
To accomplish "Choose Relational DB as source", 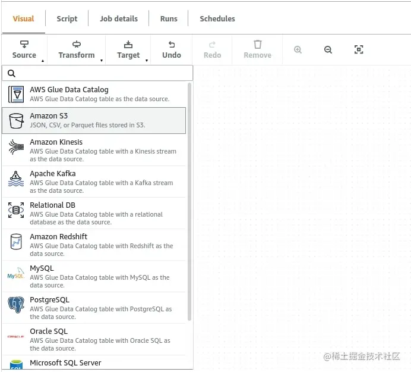I will (94, 213).
